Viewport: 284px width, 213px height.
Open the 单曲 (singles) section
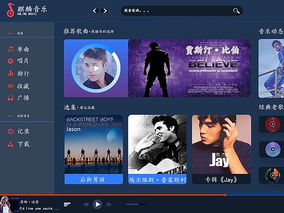pyautogui.click(x=23, y=49)
